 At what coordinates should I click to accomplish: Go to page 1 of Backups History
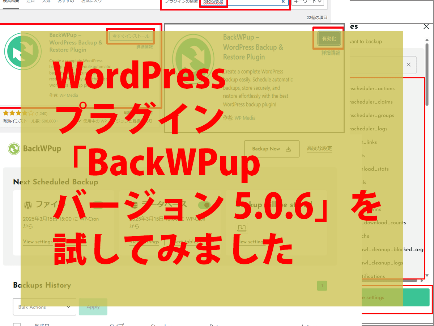click(x=322, y=285)
